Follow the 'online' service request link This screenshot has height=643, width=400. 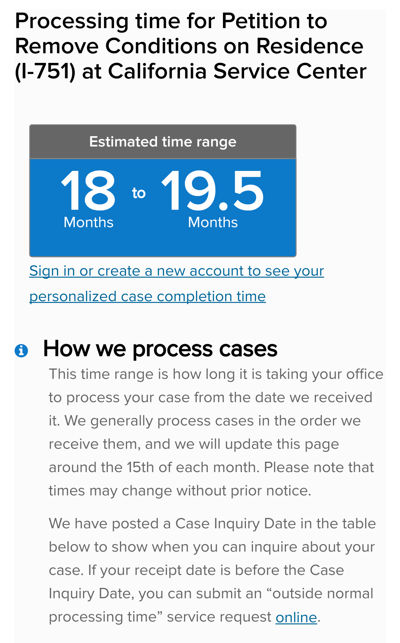point(296,617)
